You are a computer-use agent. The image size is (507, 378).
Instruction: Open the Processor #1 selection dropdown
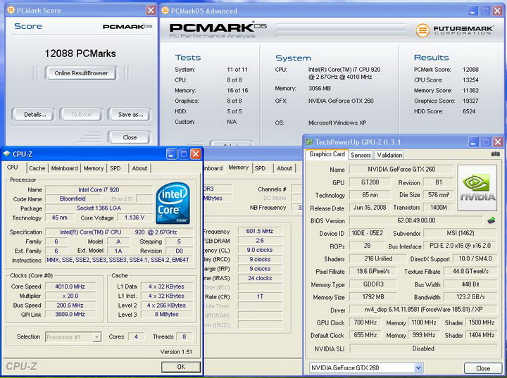pyautogui.click(x=96, y=337)
